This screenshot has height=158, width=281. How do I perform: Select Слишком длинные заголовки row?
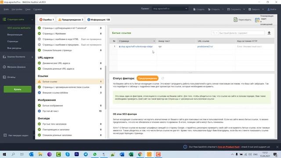point(70,135)
